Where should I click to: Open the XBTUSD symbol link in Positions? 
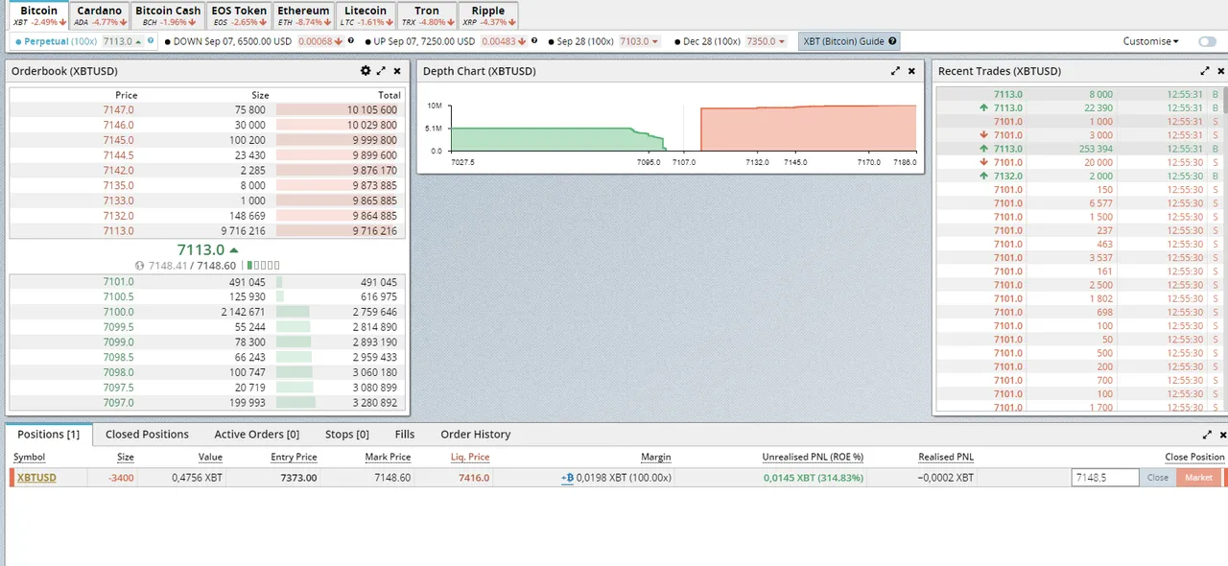pyautogui.click(x=36, y=478)
